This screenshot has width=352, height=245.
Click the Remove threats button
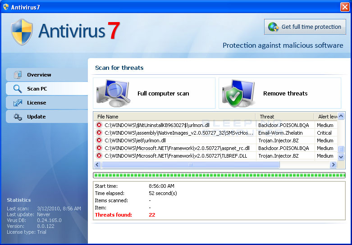point(280,93)
